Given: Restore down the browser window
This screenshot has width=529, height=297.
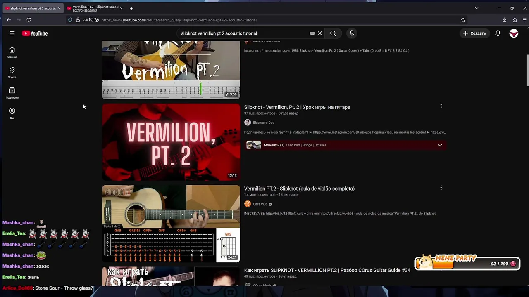Looking at the screenshot, I should coord(512,8).
